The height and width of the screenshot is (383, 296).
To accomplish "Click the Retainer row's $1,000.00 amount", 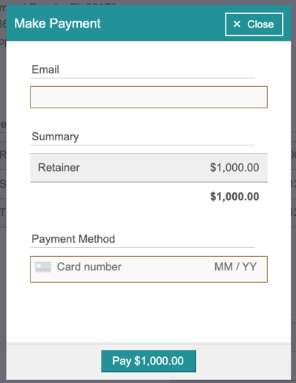I will click(x=234, y=168).
